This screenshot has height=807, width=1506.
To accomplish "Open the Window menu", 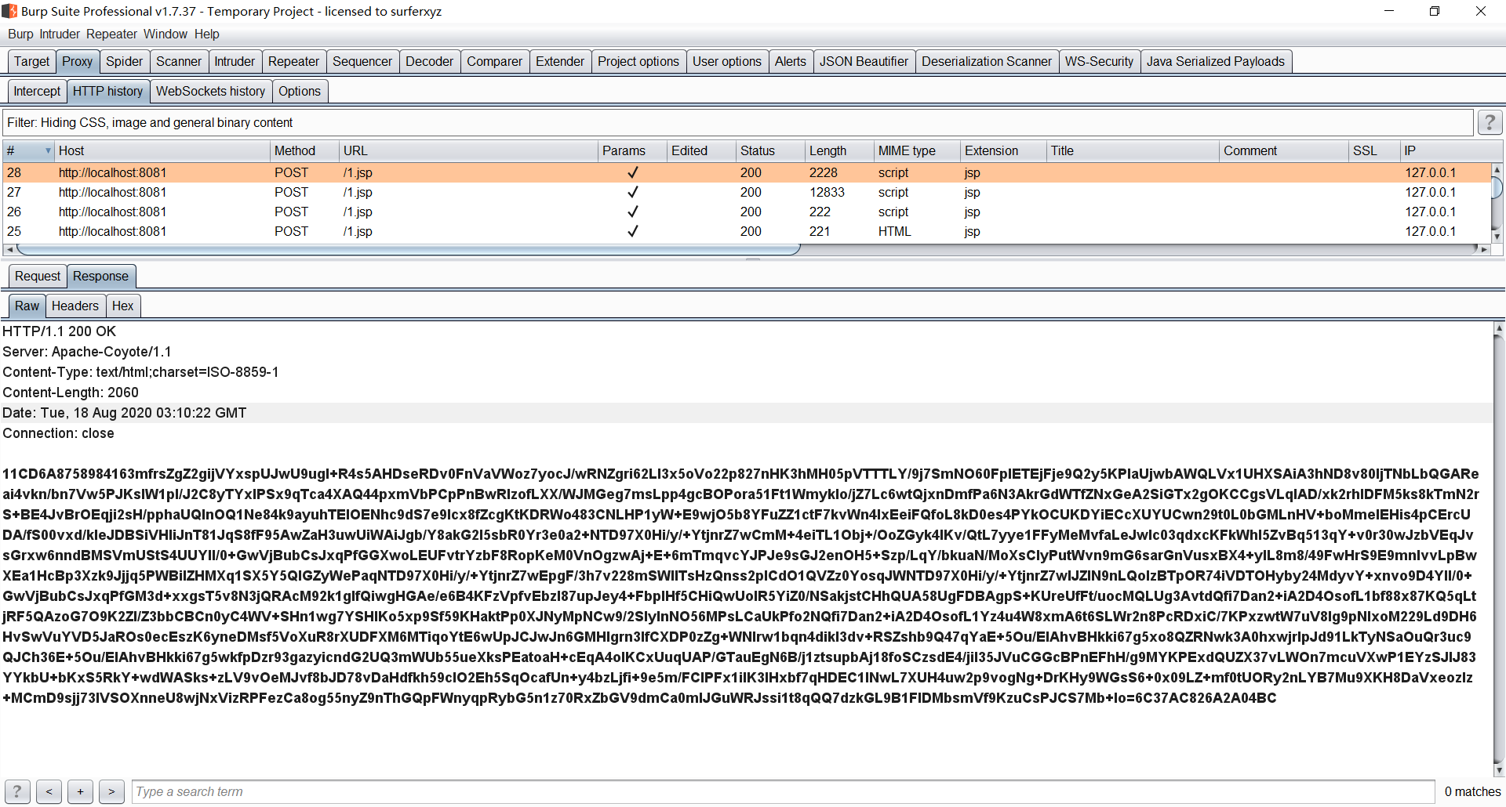I will tap(166, 34).
